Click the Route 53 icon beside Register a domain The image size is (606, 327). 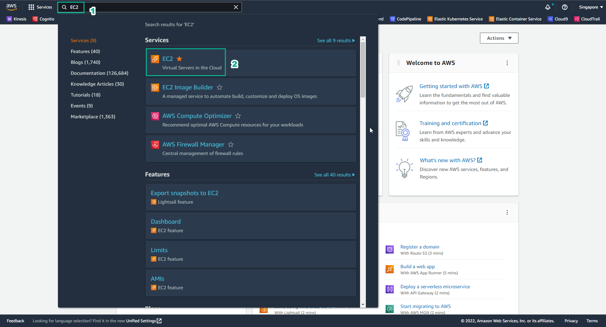point(390,249)
